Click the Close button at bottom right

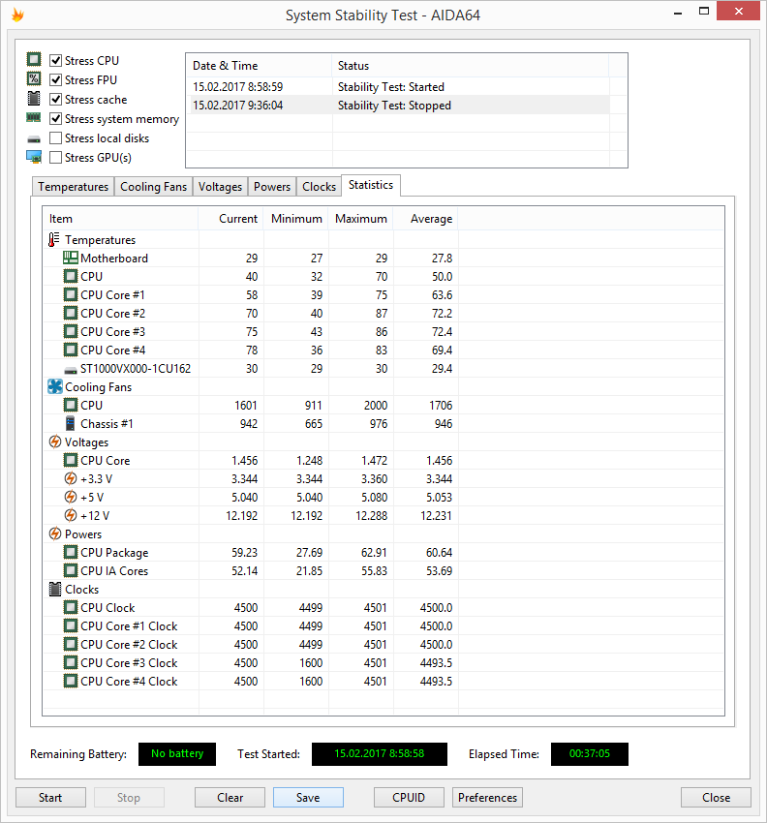pyautogui.click(x=716, y=797)
